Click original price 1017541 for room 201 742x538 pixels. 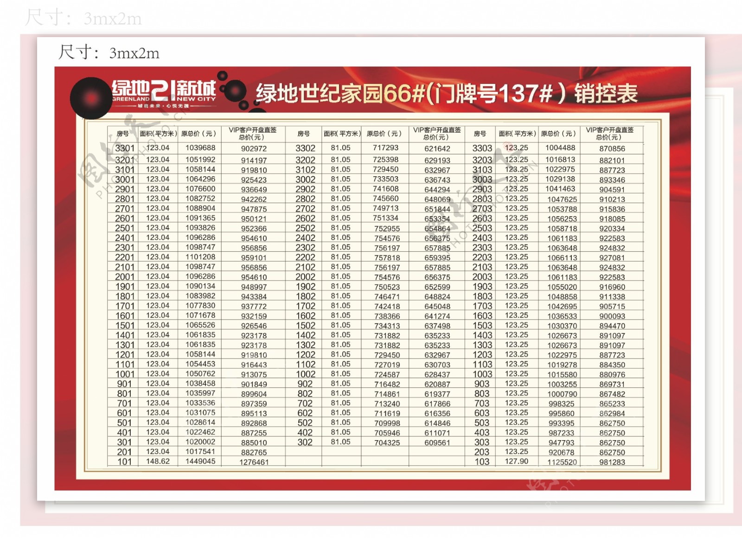point(200,452)
